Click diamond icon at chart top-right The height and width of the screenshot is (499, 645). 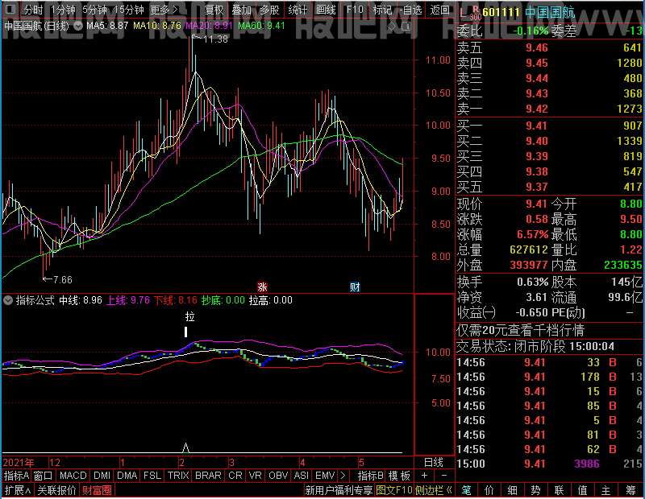(392, 27)
